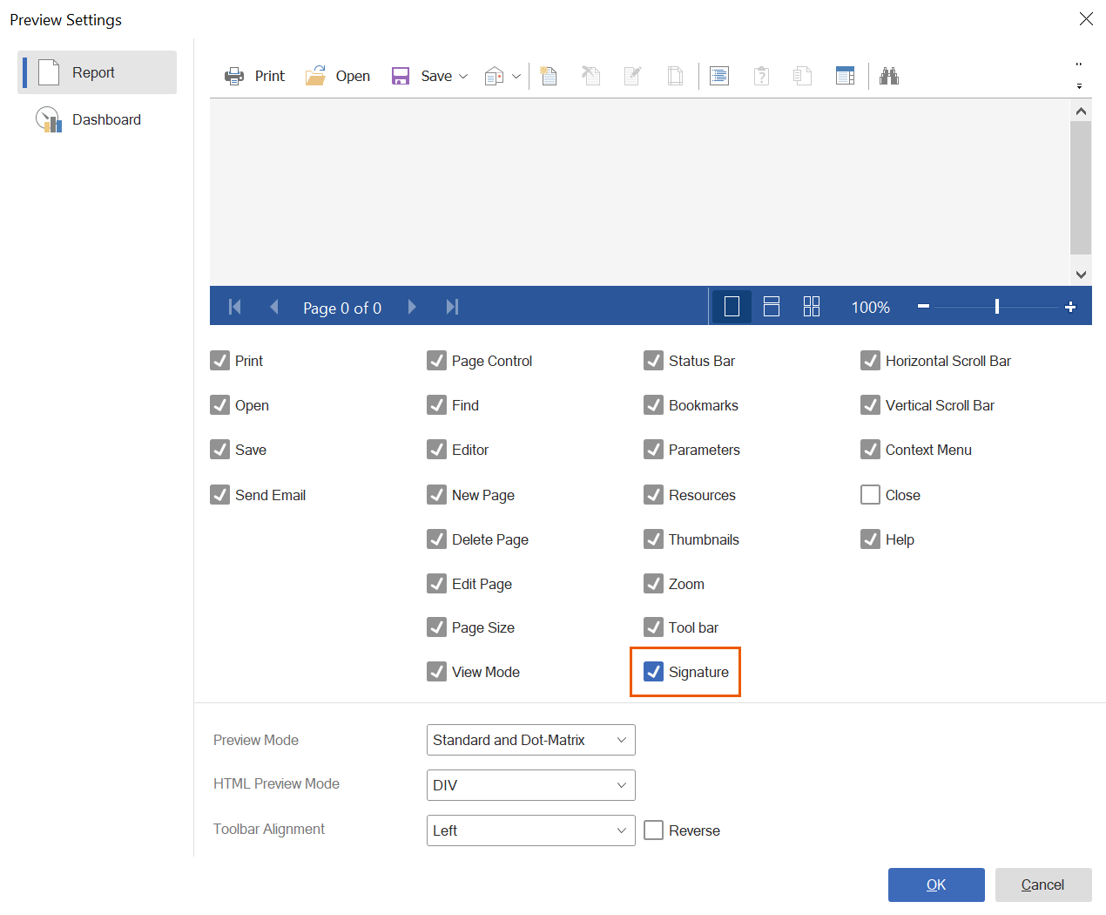Click the zoom slider handle
Viewport: 1106px width, 915px height.
point(997,307)
